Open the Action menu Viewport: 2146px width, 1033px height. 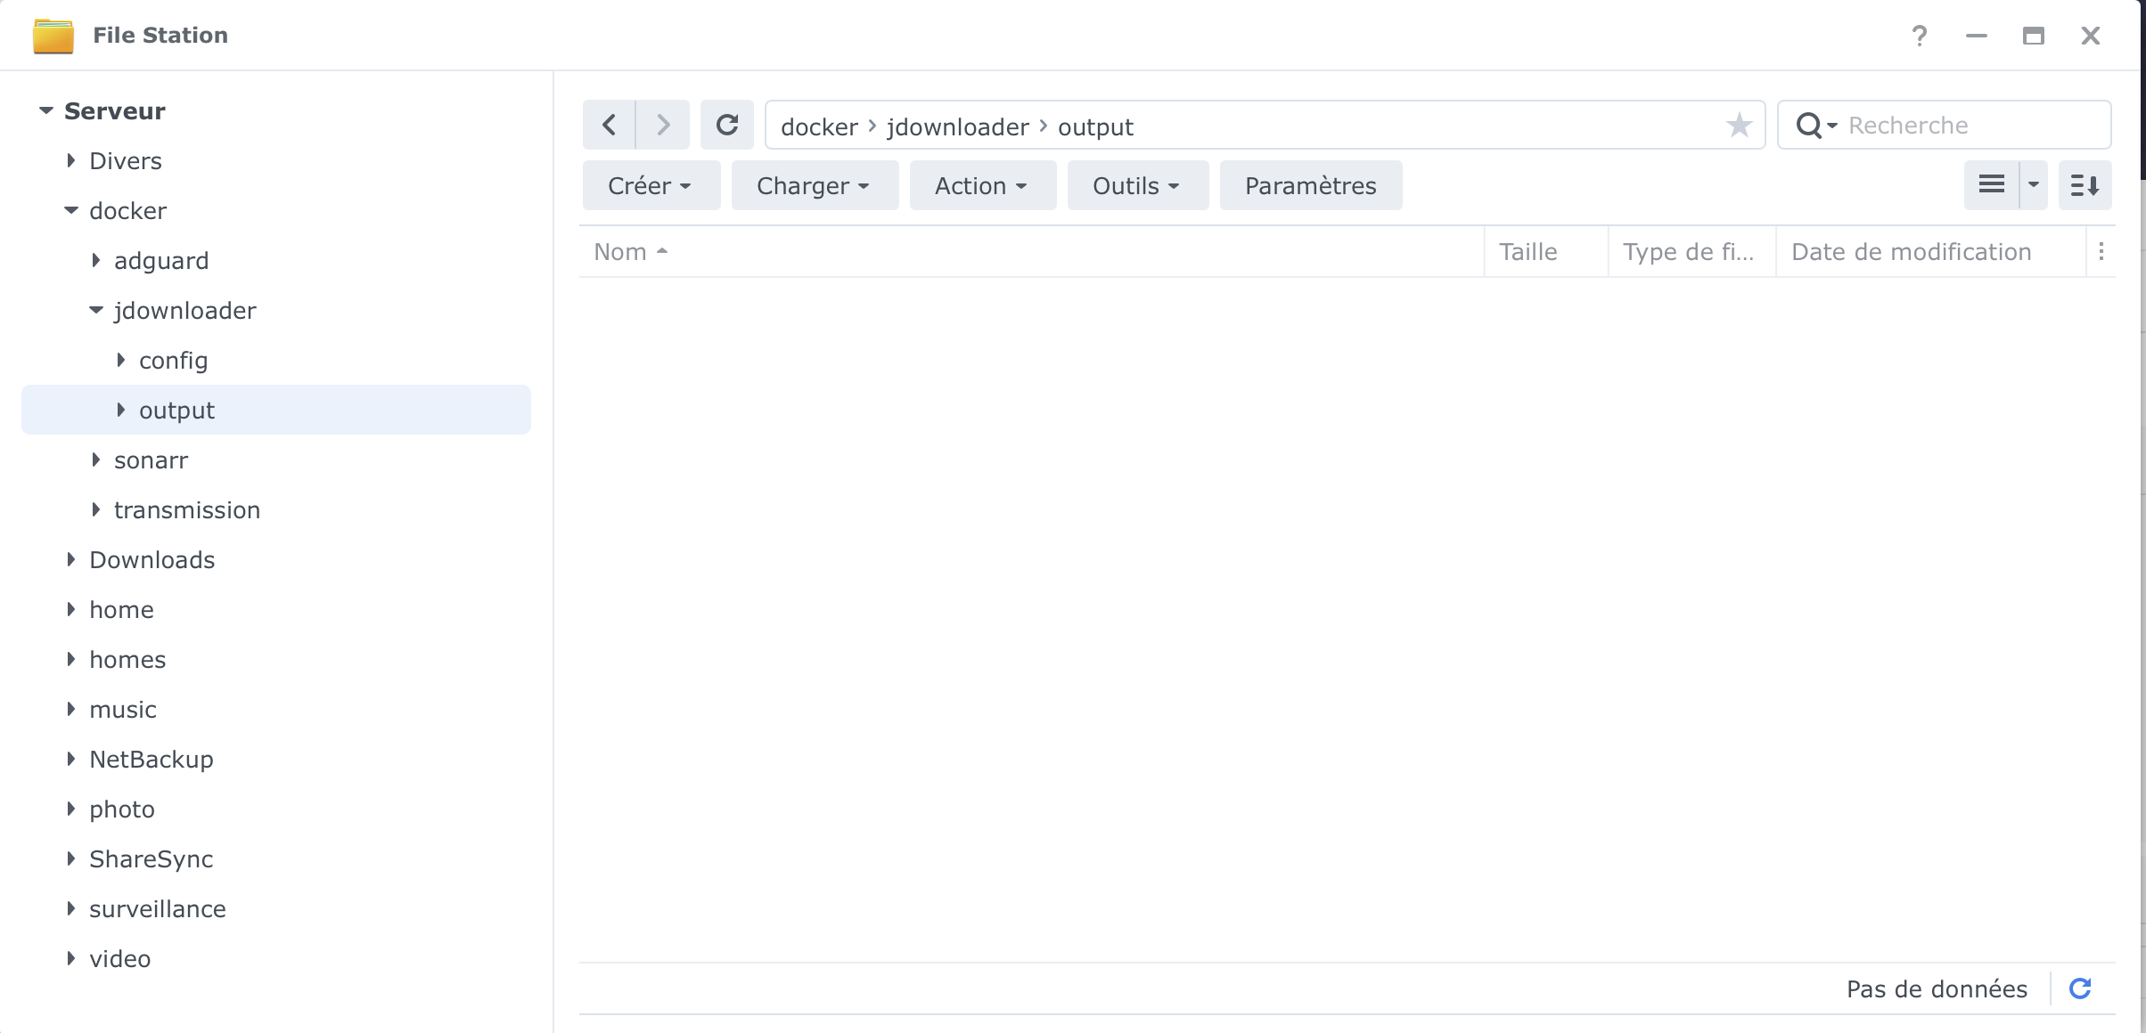coord(982,185)
